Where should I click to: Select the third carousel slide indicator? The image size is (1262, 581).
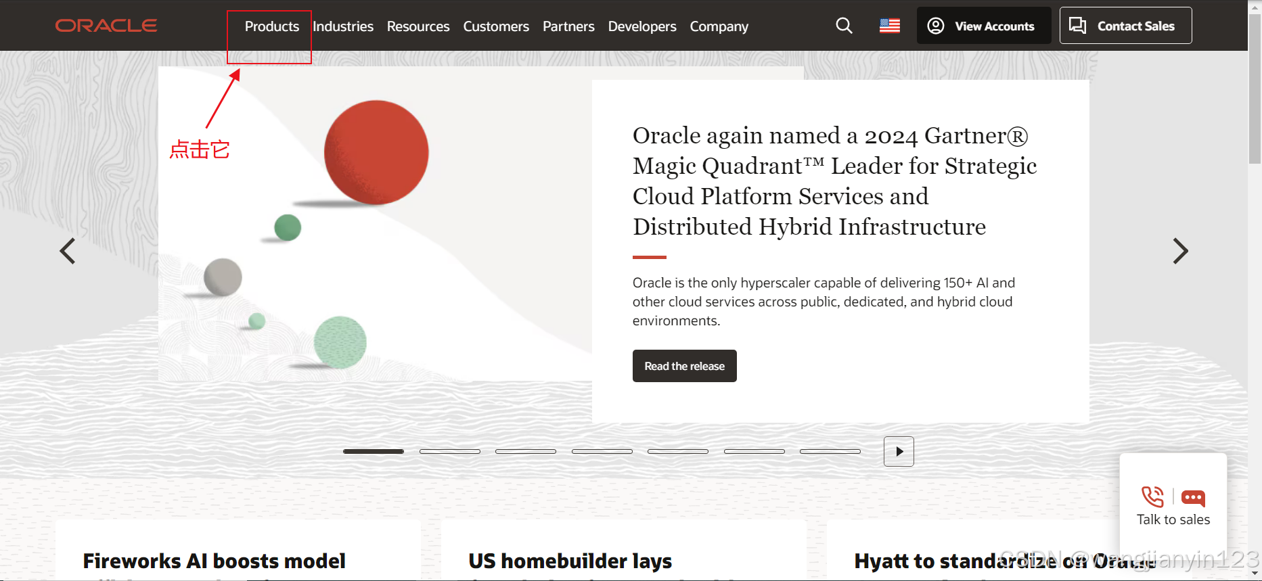click(x=526, y=451)
